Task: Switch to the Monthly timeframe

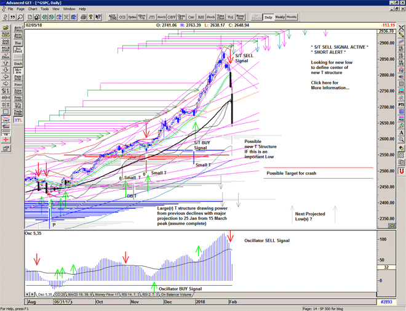Action: click(x=292, y=17)
